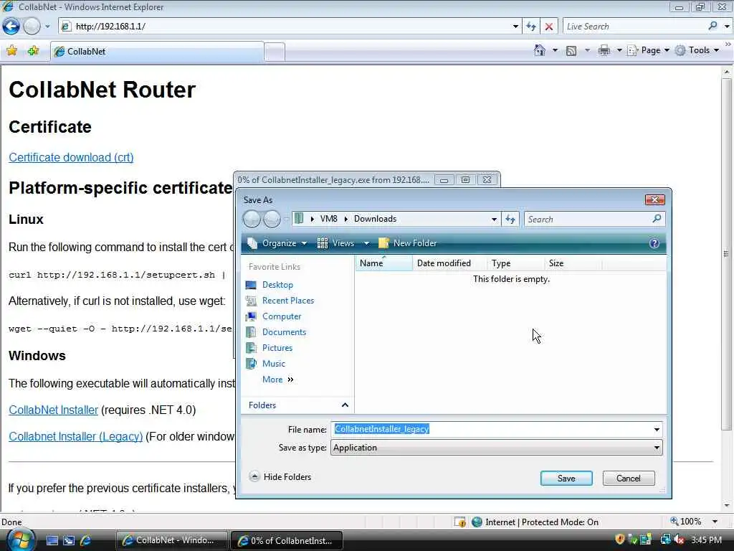This screenshot has height=551, width=734.
Task: Click the Start orb on taskbar
Action: click(21, 540)
